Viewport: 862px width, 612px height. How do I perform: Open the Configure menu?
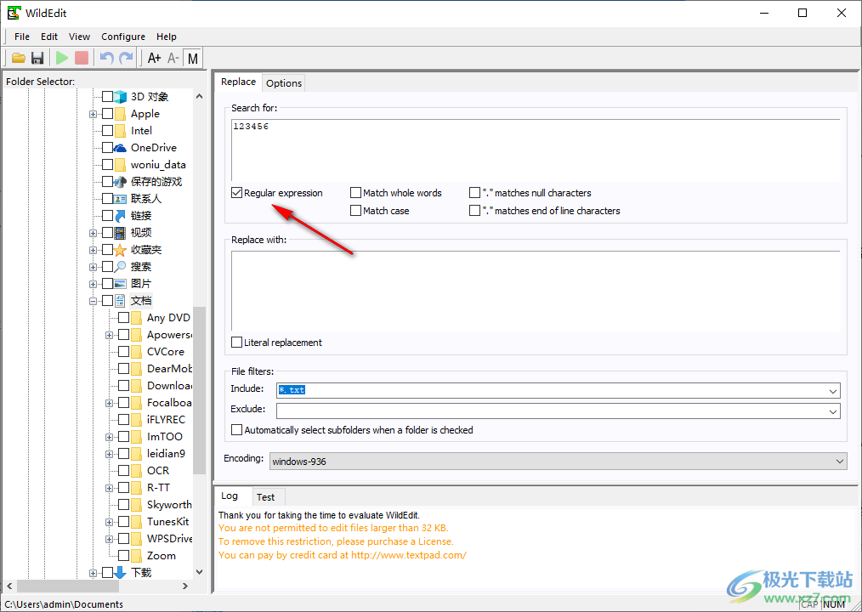pos(123,37)
